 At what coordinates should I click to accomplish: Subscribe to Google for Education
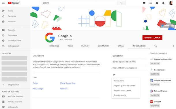point(155,64)
